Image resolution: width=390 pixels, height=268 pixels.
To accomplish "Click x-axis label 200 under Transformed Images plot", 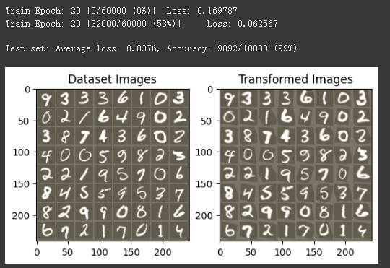I will pos(346,252).
